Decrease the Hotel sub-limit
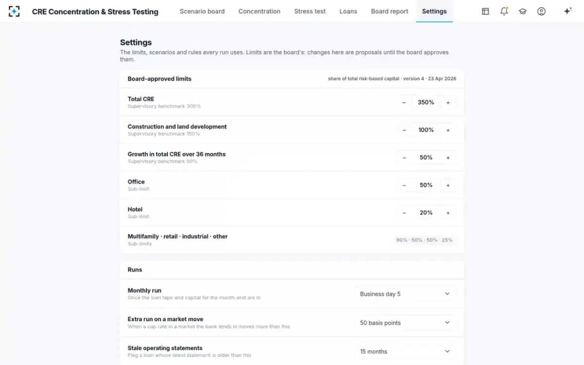Screen dimensions: 584x365 pos(404,213)
